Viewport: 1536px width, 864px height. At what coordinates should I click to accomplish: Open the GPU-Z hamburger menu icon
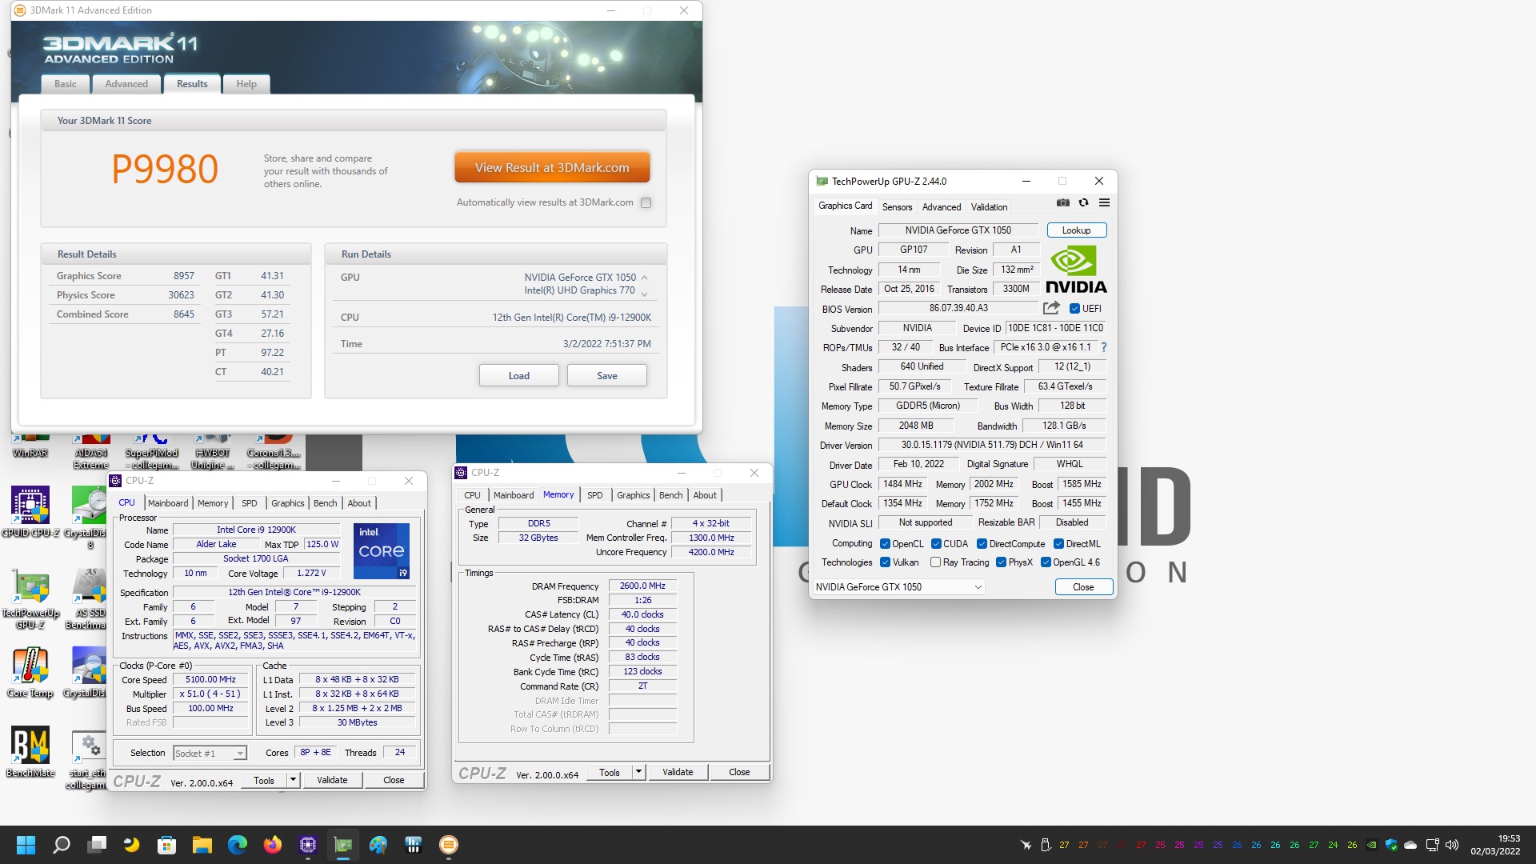1104,203
